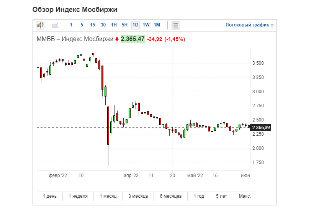Select the 1M interval
Image resolution: width=319 pixels, height=210 pixels.
click(157, 25)
